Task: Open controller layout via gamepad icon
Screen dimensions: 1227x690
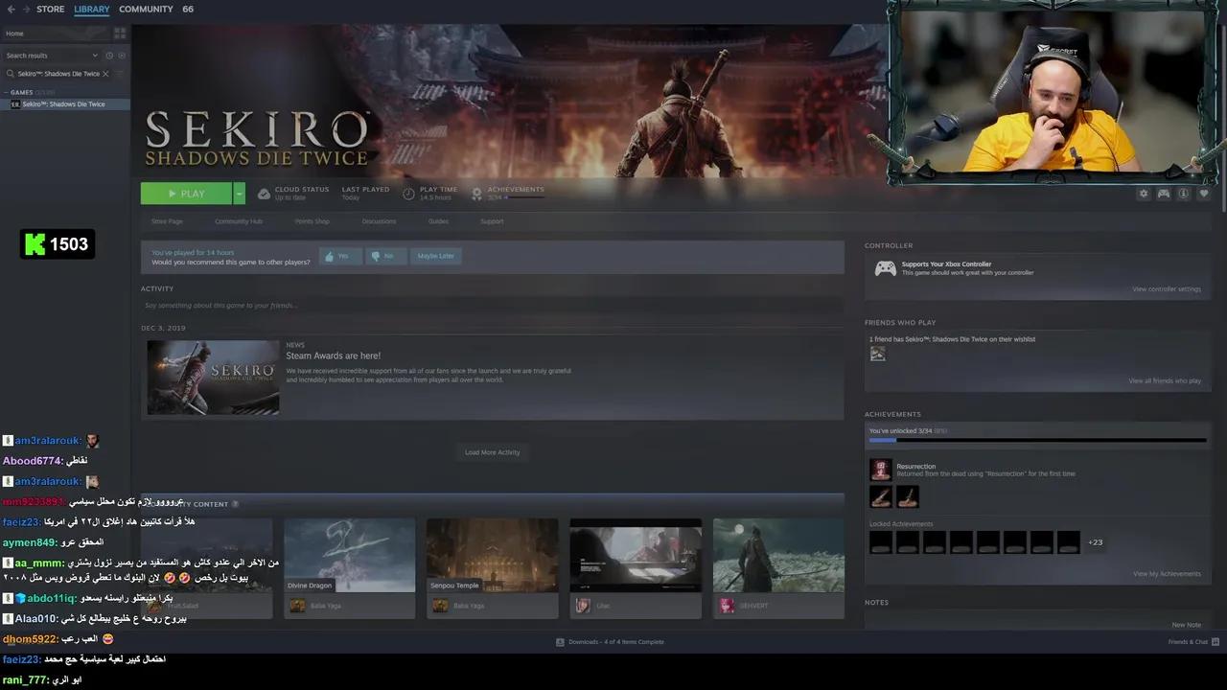Action: 1163,194
